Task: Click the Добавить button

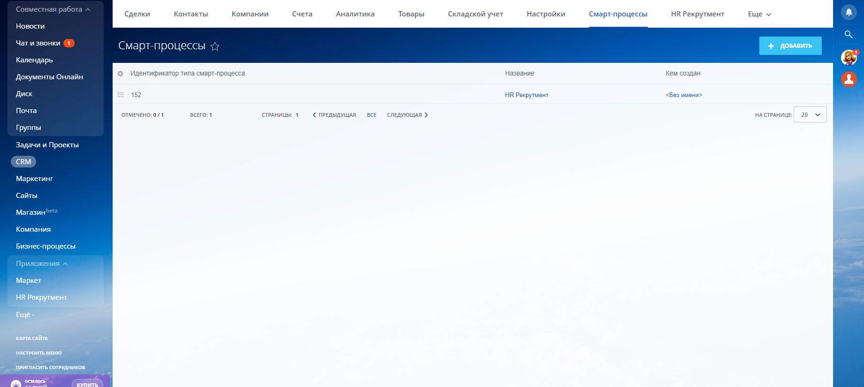Action: (x=790, y=46)
